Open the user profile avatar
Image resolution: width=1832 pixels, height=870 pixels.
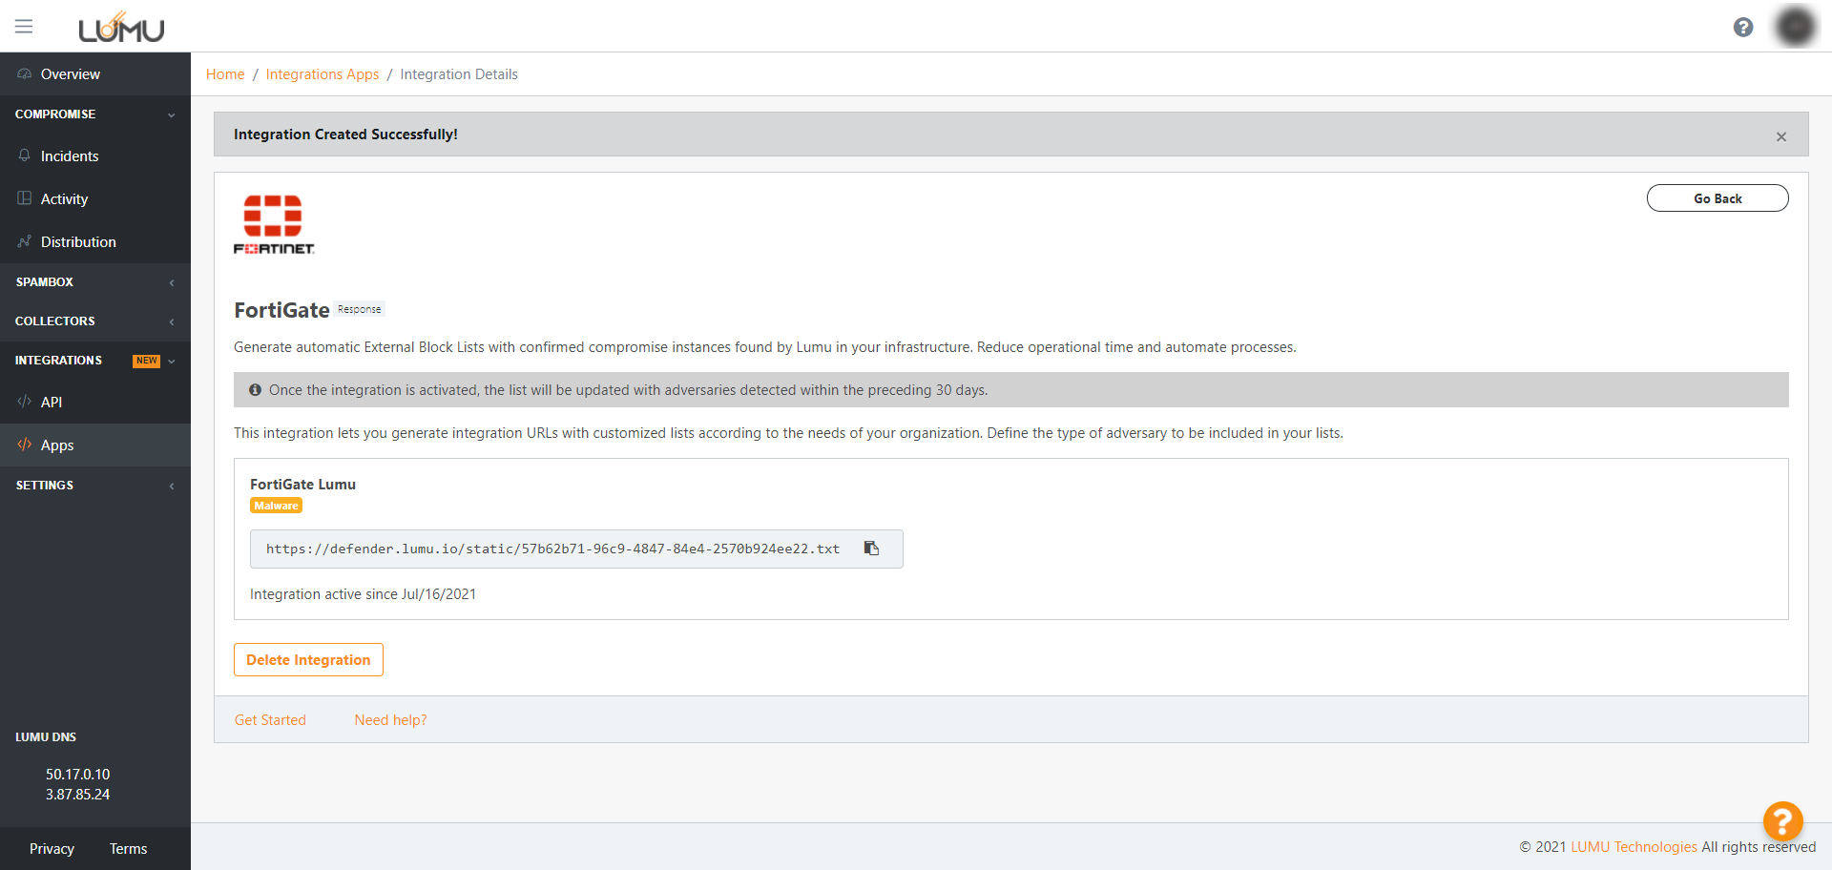(x=1795, y=27)
